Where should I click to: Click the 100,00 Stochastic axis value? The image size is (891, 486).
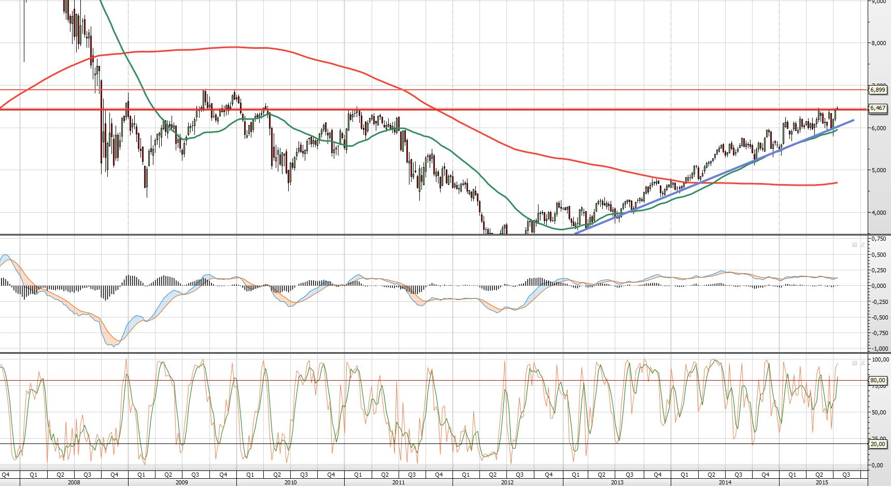(x=881, y=359)
